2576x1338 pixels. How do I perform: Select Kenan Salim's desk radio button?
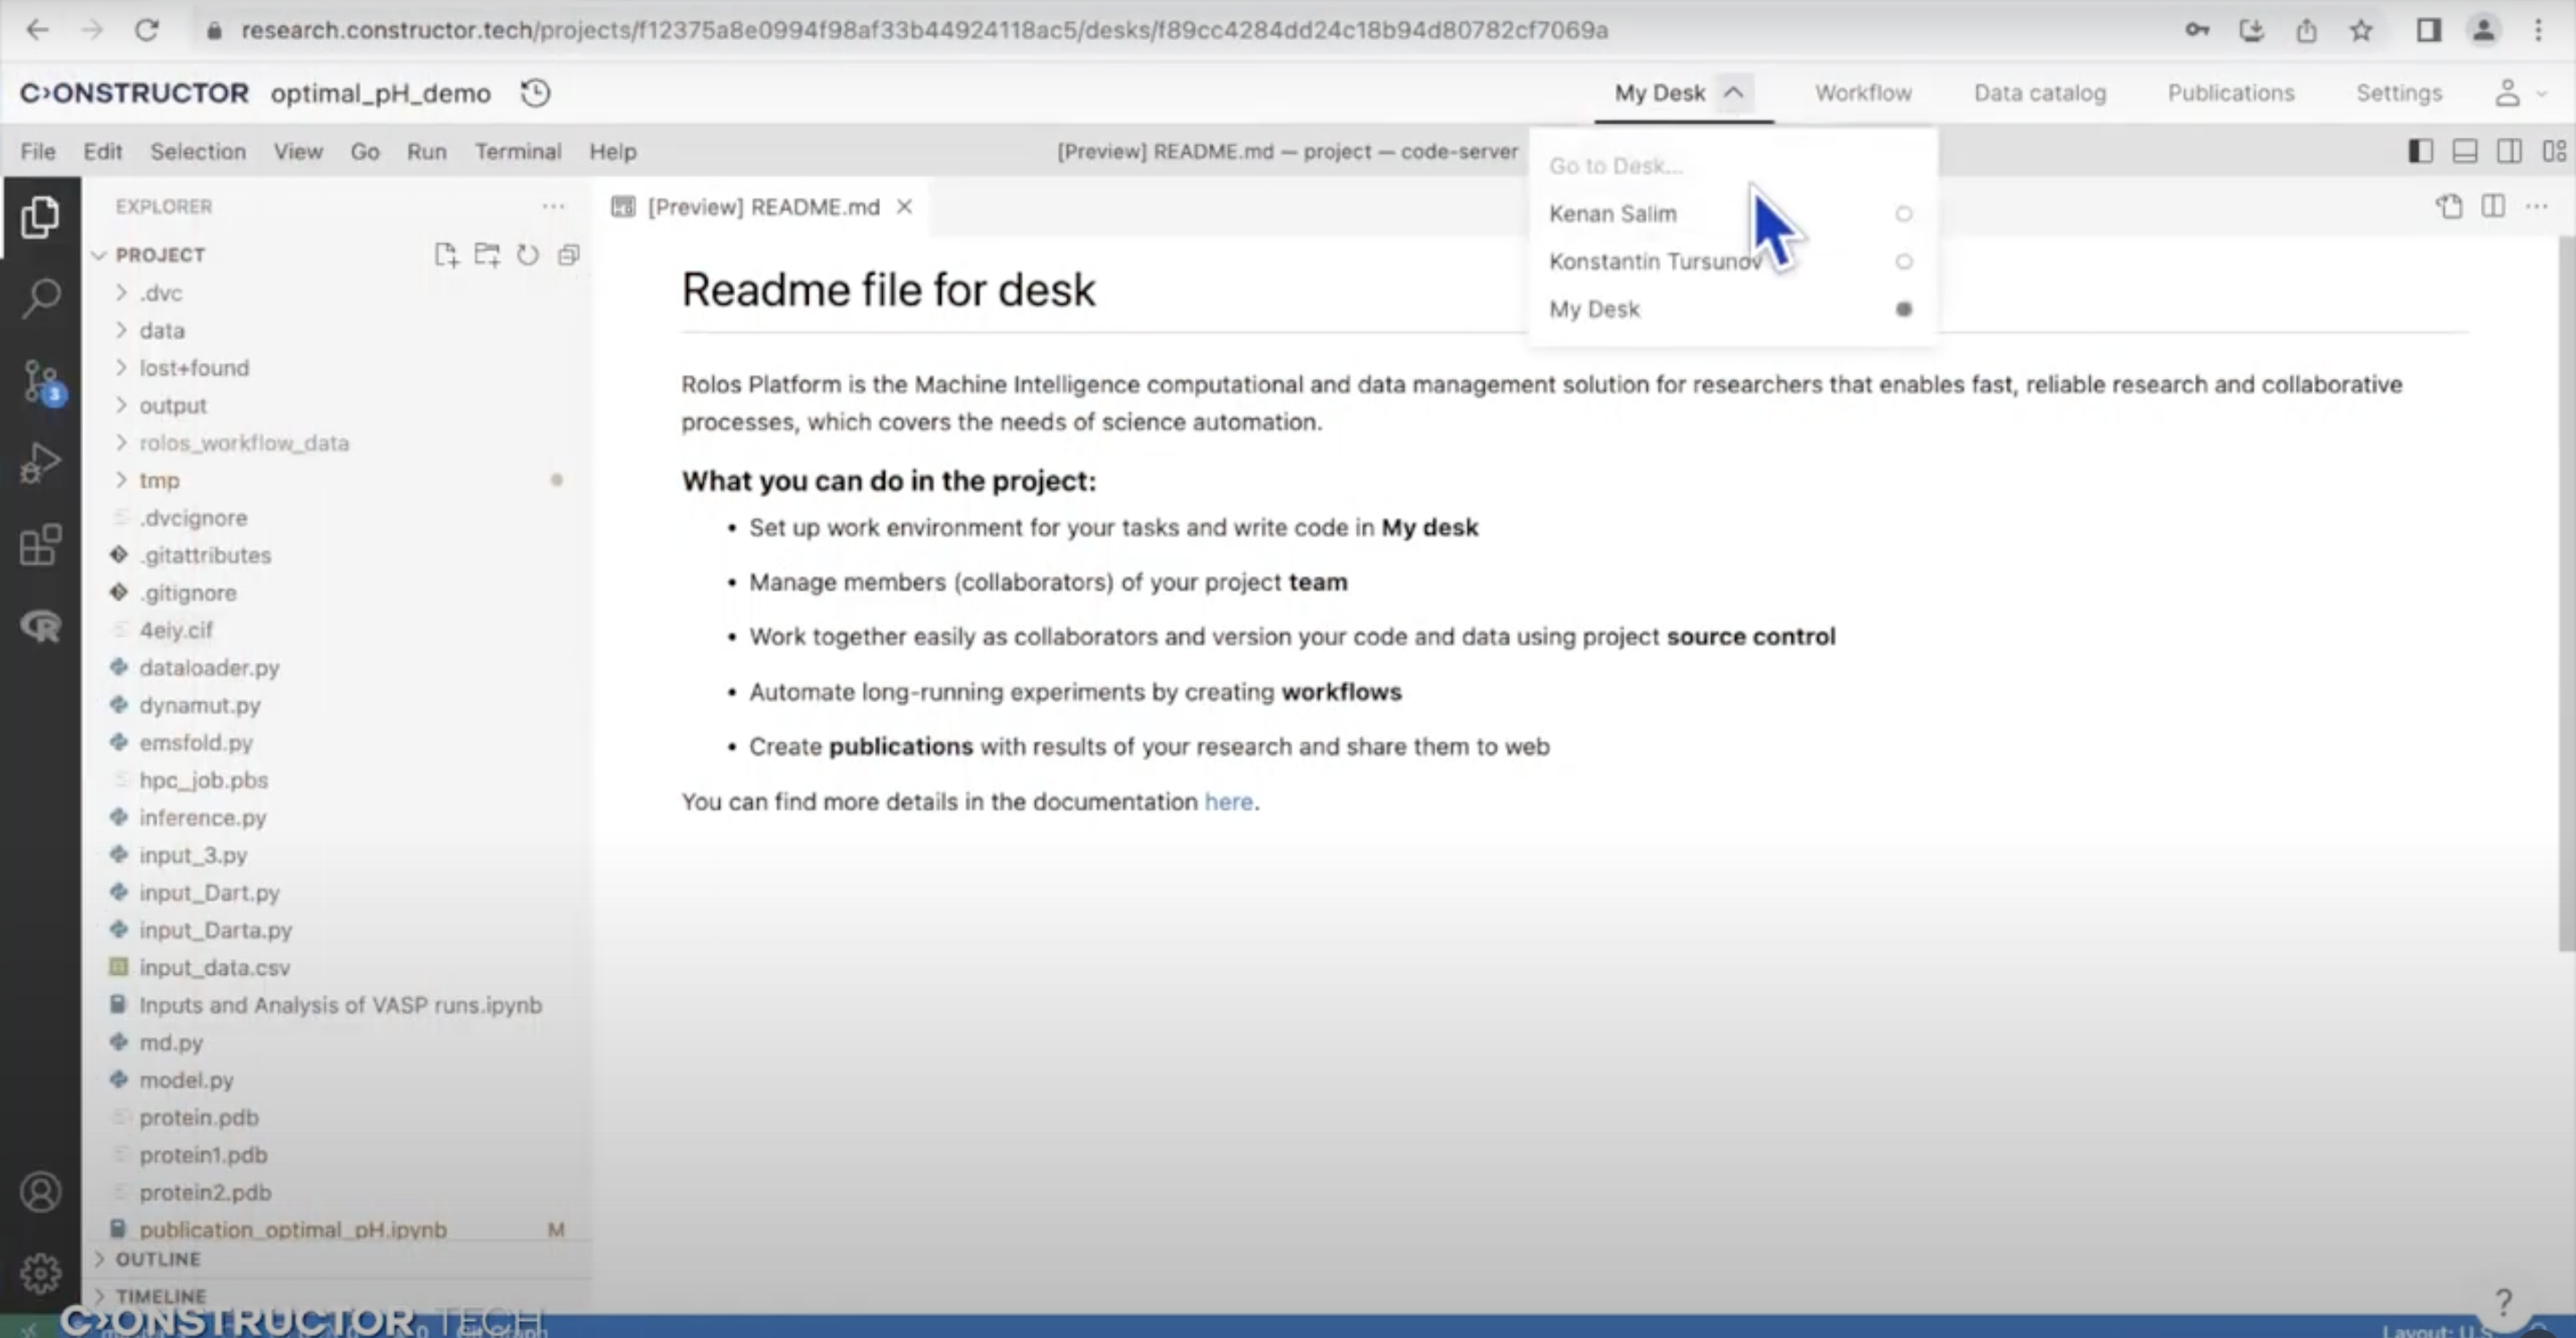pos(1903,213)
